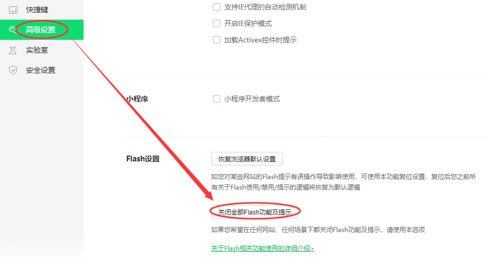The width and height of the screenshot is (487, 257).
Task: Click the 安全设置 shield icon
Action: click(x=13, y=70)
